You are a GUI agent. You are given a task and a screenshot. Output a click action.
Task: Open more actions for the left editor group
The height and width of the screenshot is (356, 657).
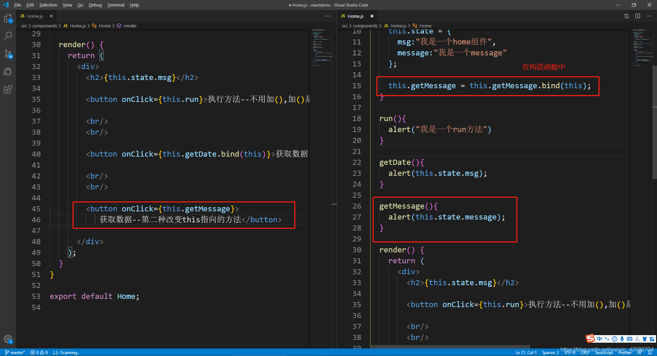coord(328,16)
